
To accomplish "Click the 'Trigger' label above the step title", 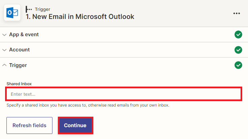I will pyautogui.click(x=42, y=9).
